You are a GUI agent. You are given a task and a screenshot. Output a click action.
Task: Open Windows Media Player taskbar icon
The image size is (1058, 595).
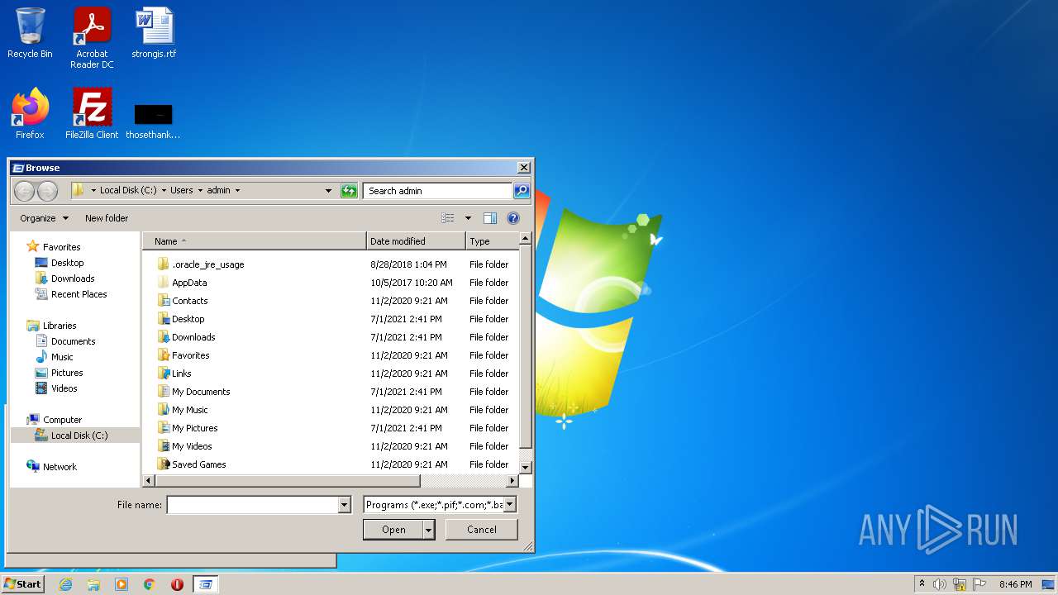point(122,584)
